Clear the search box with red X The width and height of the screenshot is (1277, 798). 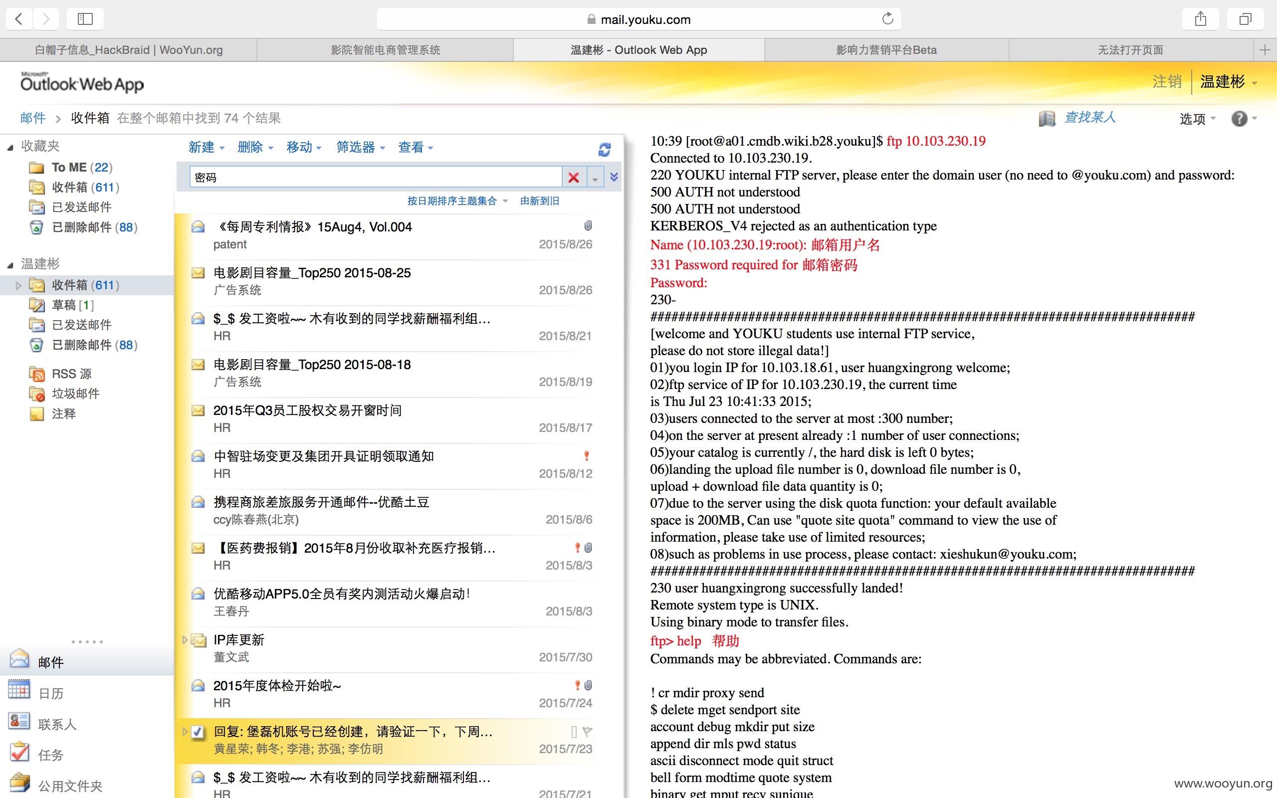click(574, 178)
